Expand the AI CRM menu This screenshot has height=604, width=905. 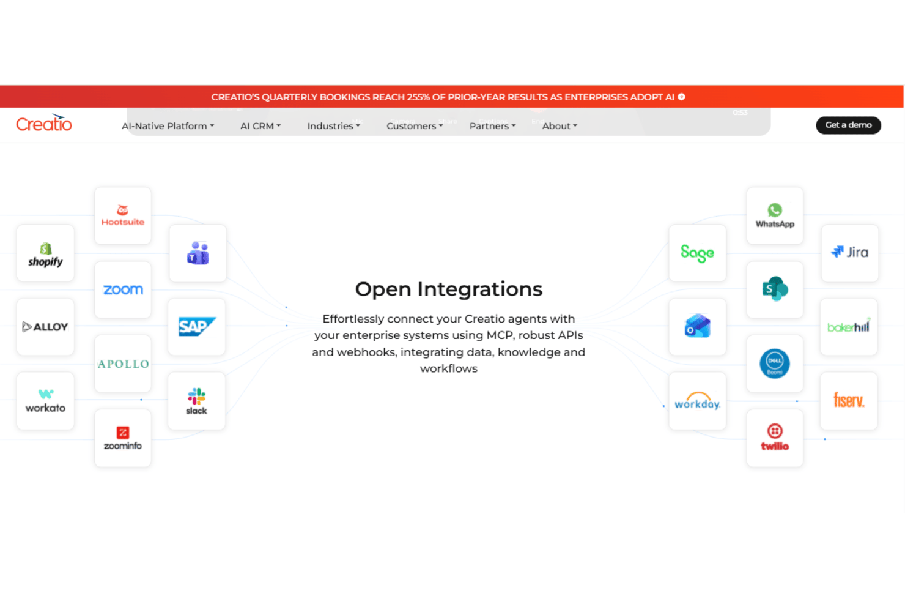click(x=260, y=126)
